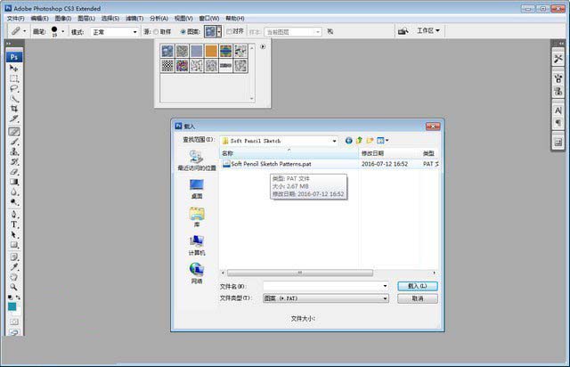Open the 编辑(E) menu
This screenshot has height=367, width=570.
click(x=39, y=18)
